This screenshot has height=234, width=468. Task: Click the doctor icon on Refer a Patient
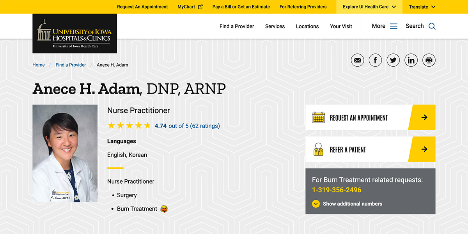[x=319, y=149]
